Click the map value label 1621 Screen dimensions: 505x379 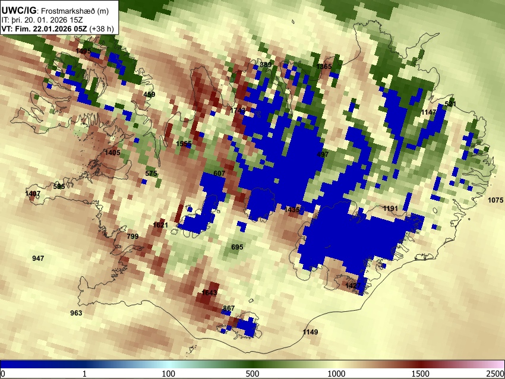[160, 225]
